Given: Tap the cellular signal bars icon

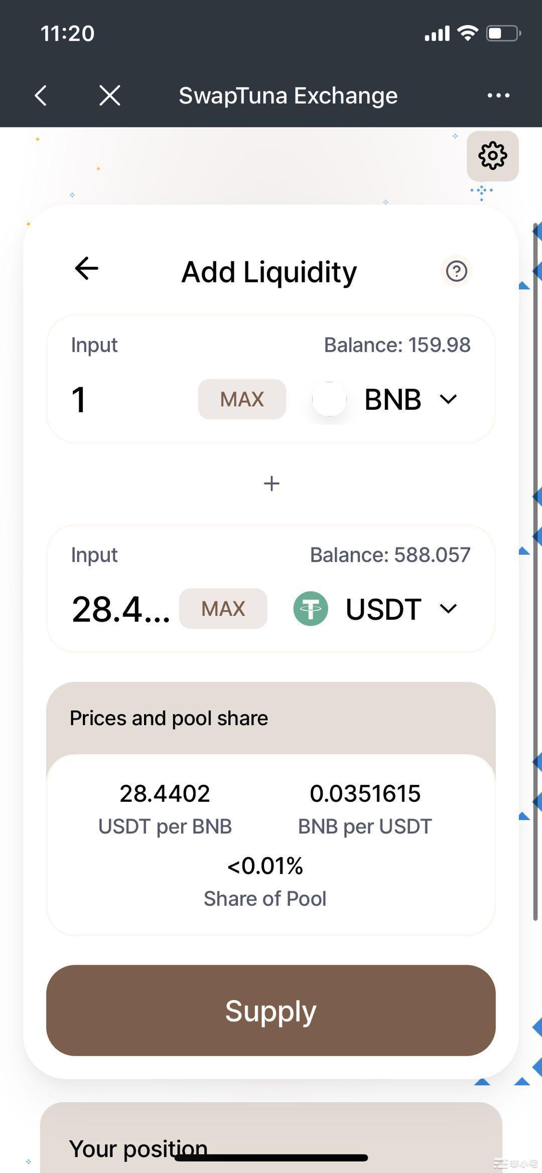Looking at the screenshot, I should (x=437, y=34).
